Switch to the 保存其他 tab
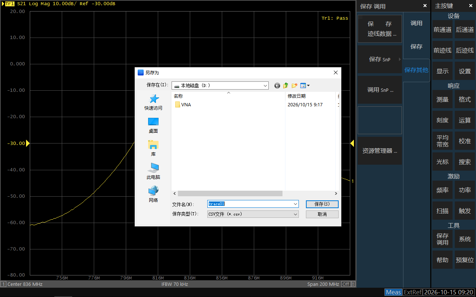Image resolution: width=476 pixels, height=297 pixels. [x=416, y=70]
